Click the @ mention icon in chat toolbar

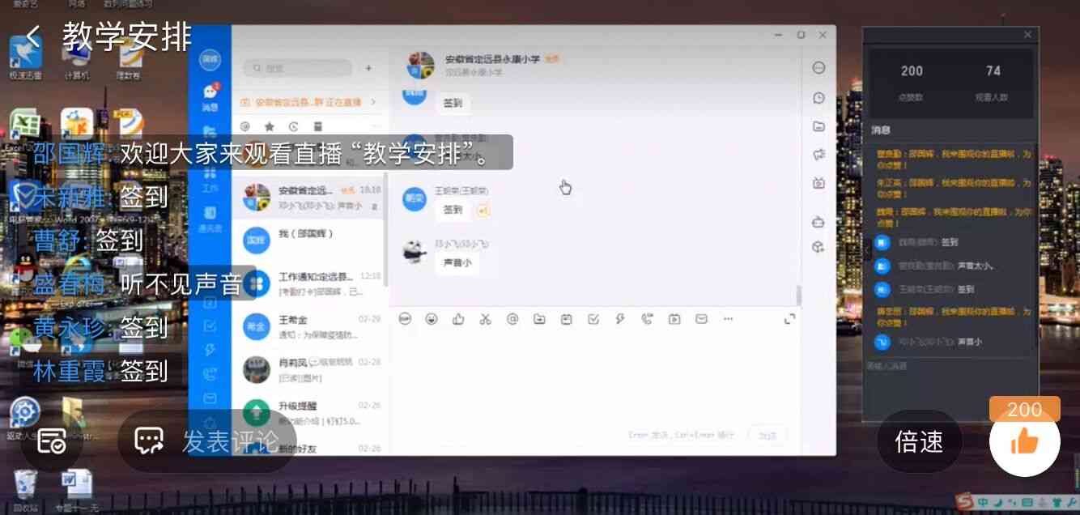point(512,319)
